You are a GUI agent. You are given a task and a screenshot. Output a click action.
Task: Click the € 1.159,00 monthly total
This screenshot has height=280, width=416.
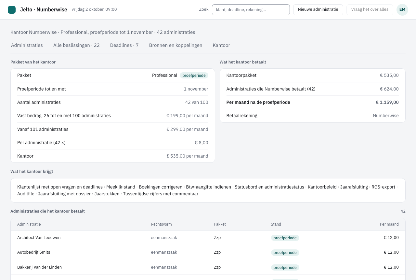tap(387, 102)
